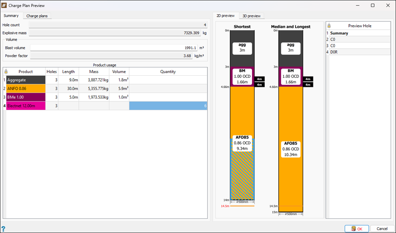Switch to the Charge plans tab
This screenshot has width=396, height=233.
37,16
